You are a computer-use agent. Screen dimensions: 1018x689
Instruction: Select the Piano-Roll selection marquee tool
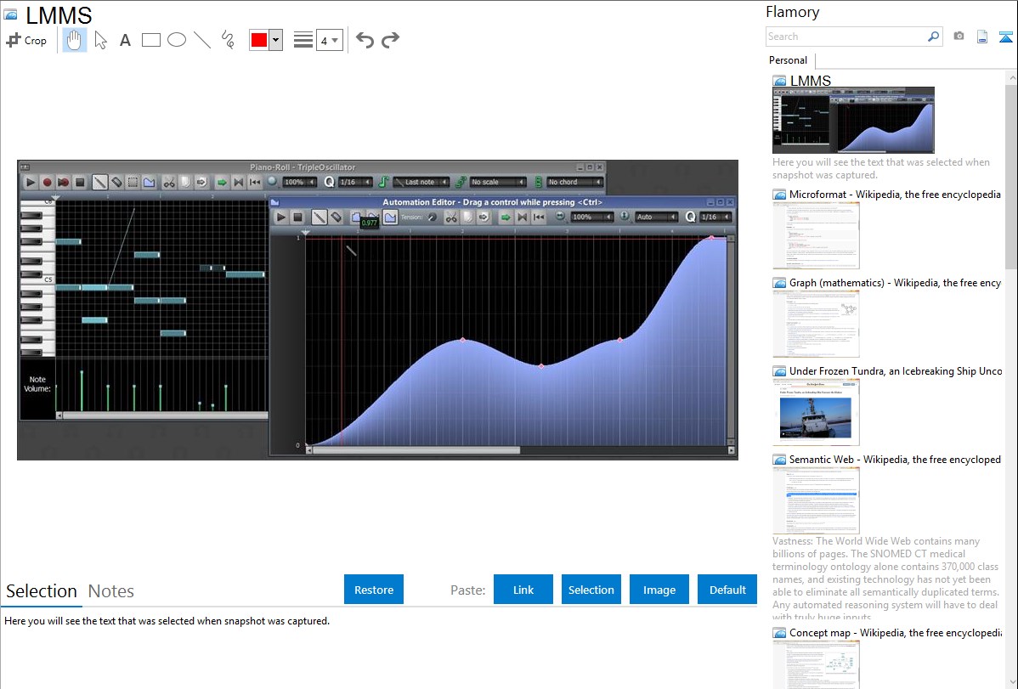pyautogui.click(x=133, y=183)
